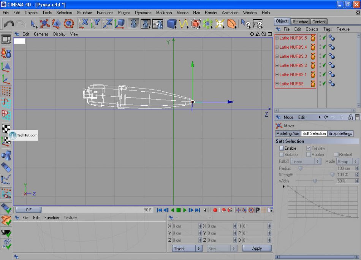Toggle the Rubber checkbox
The height and width of the screenshot is (260, 361).
[x=309, y=155]
